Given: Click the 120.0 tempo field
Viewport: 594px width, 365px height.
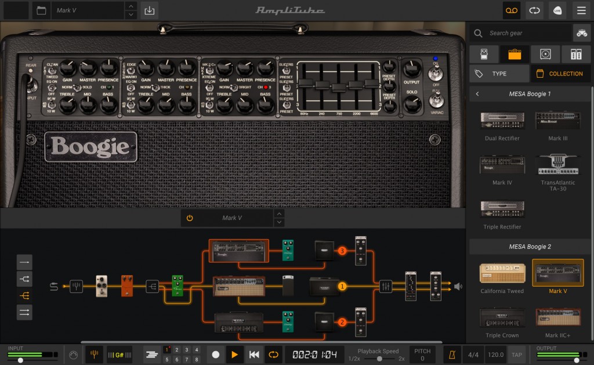Looking at the screenshot, I should (x=495, y=355).
